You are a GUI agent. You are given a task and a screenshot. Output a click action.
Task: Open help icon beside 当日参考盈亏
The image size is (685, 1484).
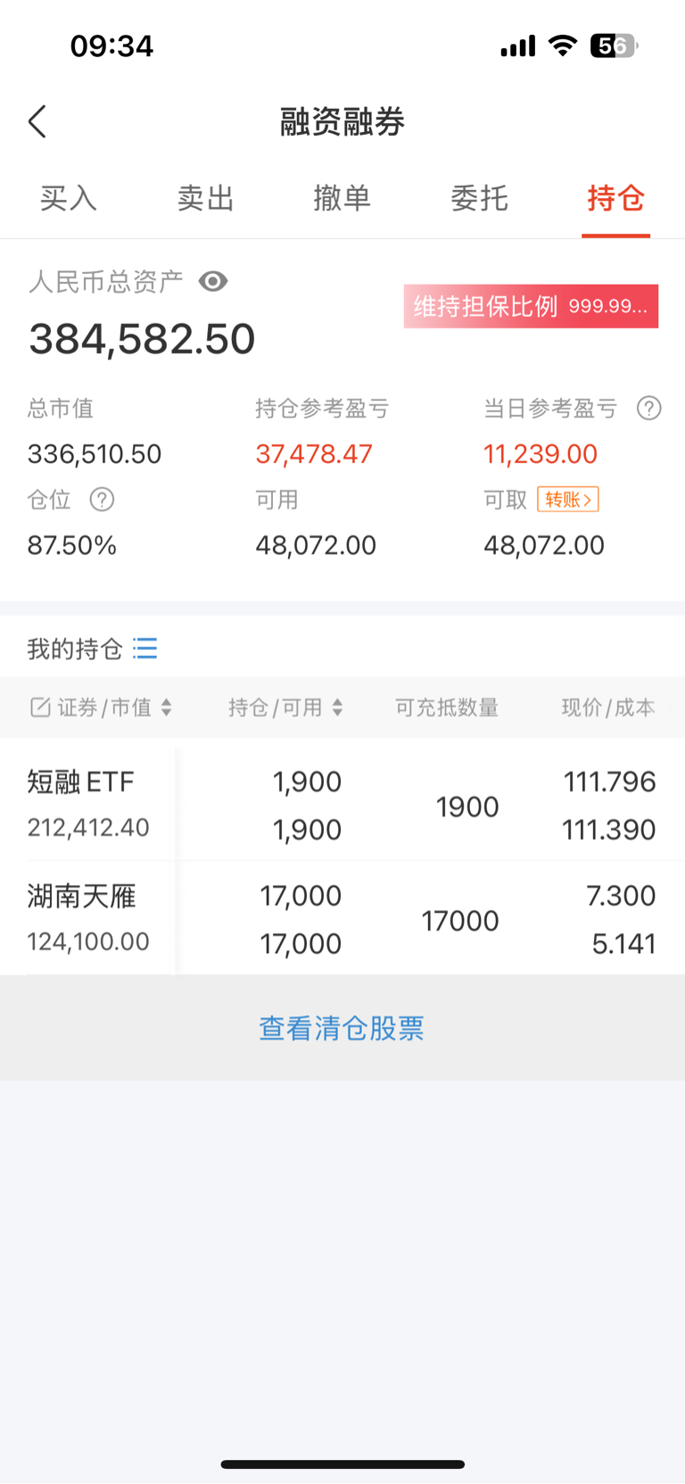coord(648,409)
